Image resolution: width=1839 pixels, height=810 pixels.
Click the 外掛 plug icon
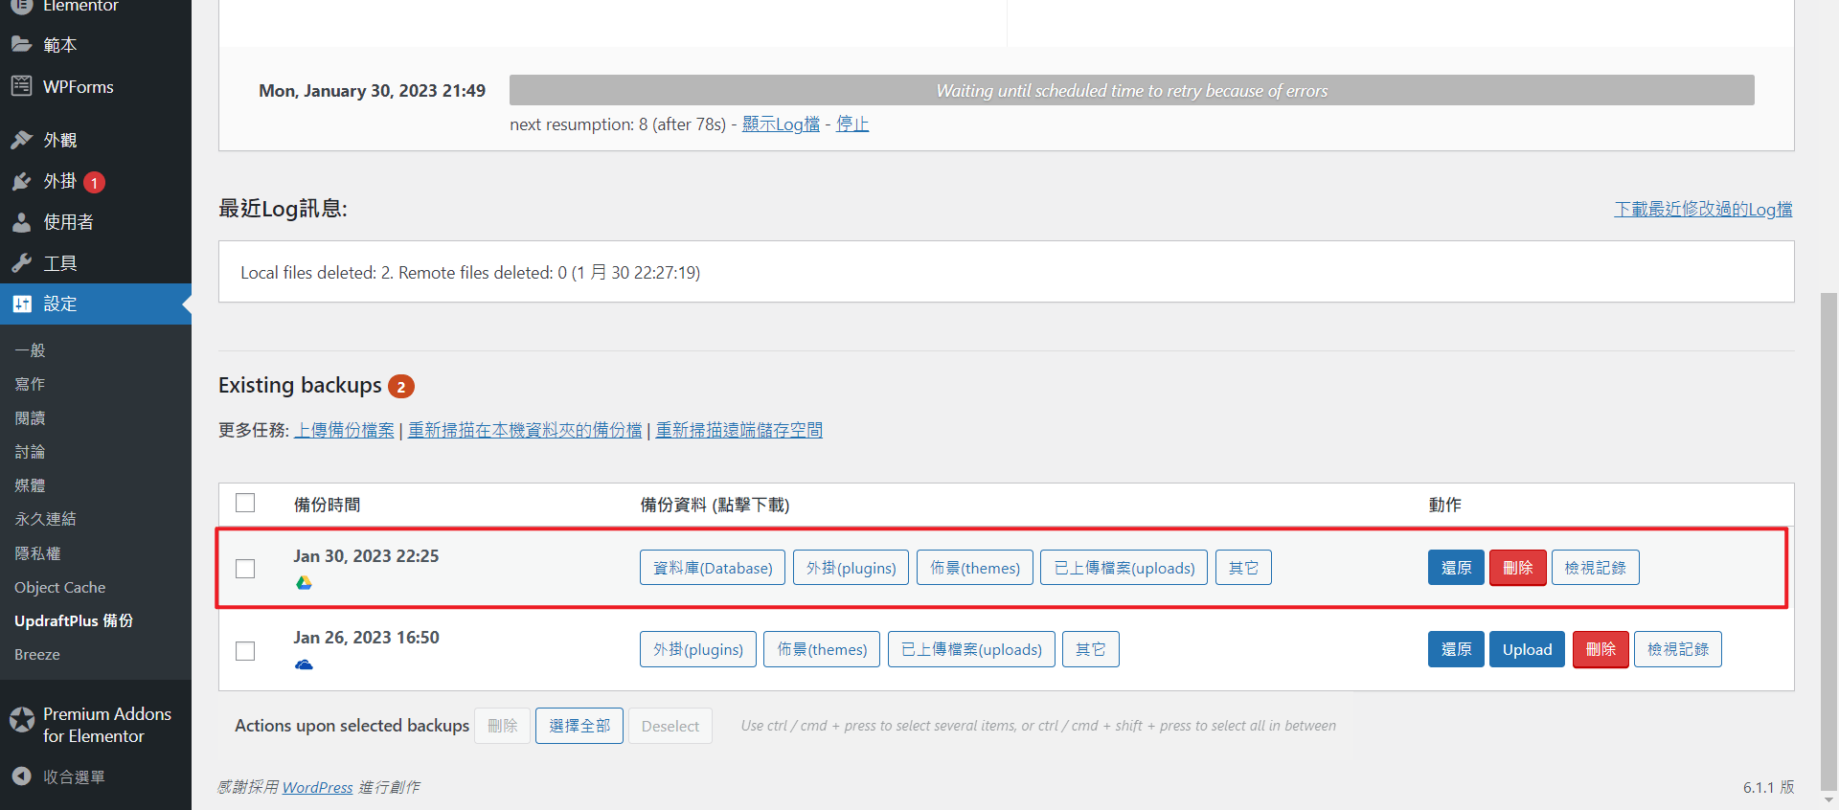click(21, 181)
